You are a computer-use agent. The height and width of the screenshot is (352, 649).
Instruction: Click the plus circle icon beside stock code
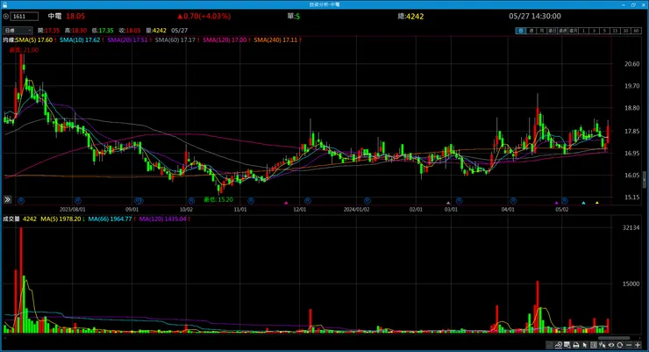[x=6, y=16]
